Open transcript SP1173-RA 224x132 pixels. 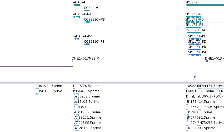click(x=196, y=30)
